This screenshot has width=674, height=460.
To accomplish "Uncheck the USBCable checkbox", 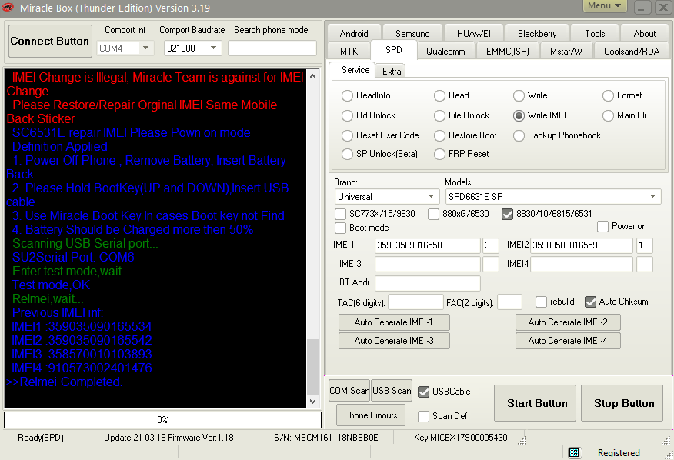I will point(423,392).
